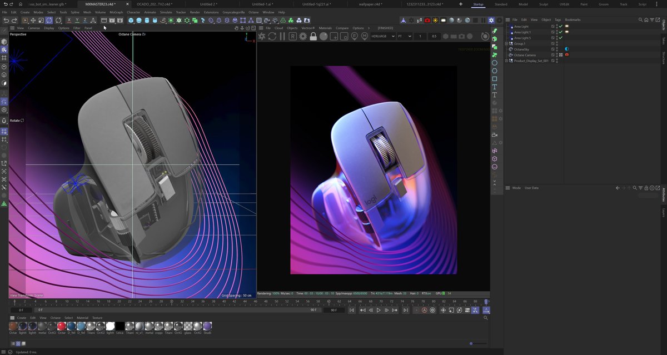Play the timeline animation forward
Viewport: 667px width, 355px height.
(379, 310)
